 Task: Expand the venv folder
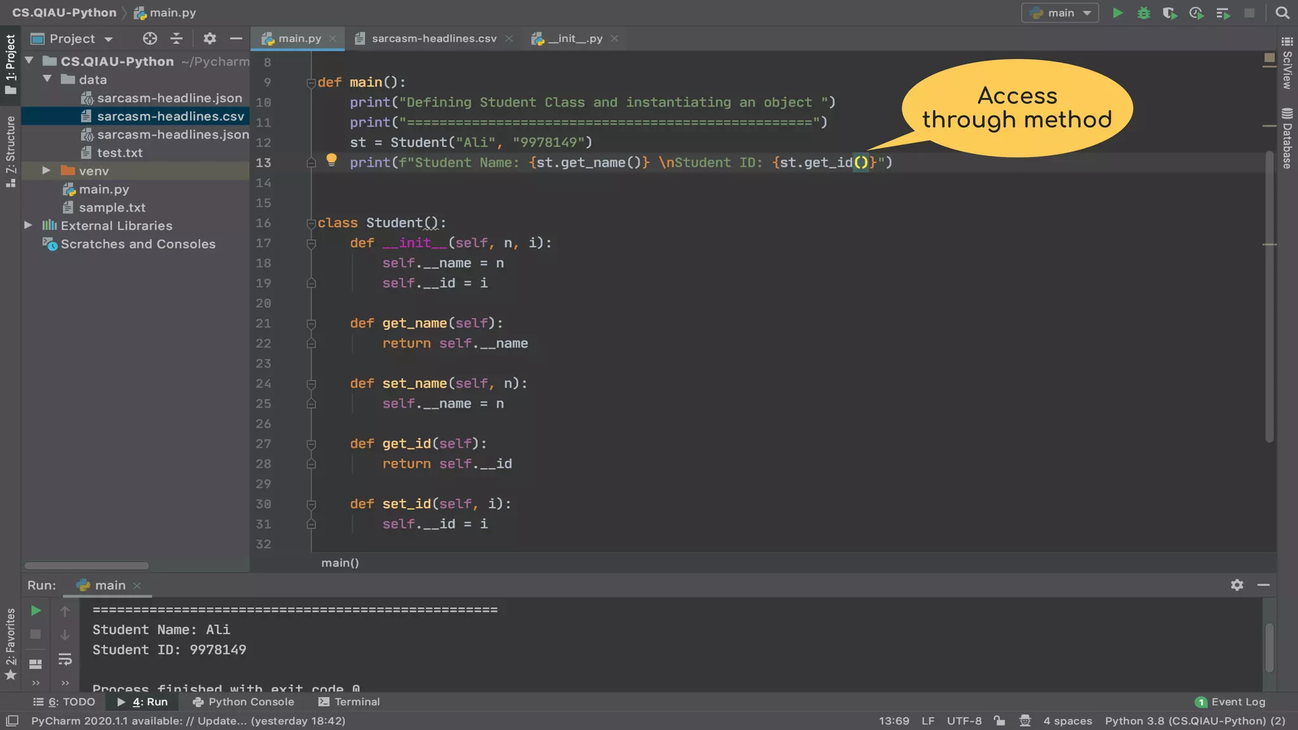(x=46, y=170)
